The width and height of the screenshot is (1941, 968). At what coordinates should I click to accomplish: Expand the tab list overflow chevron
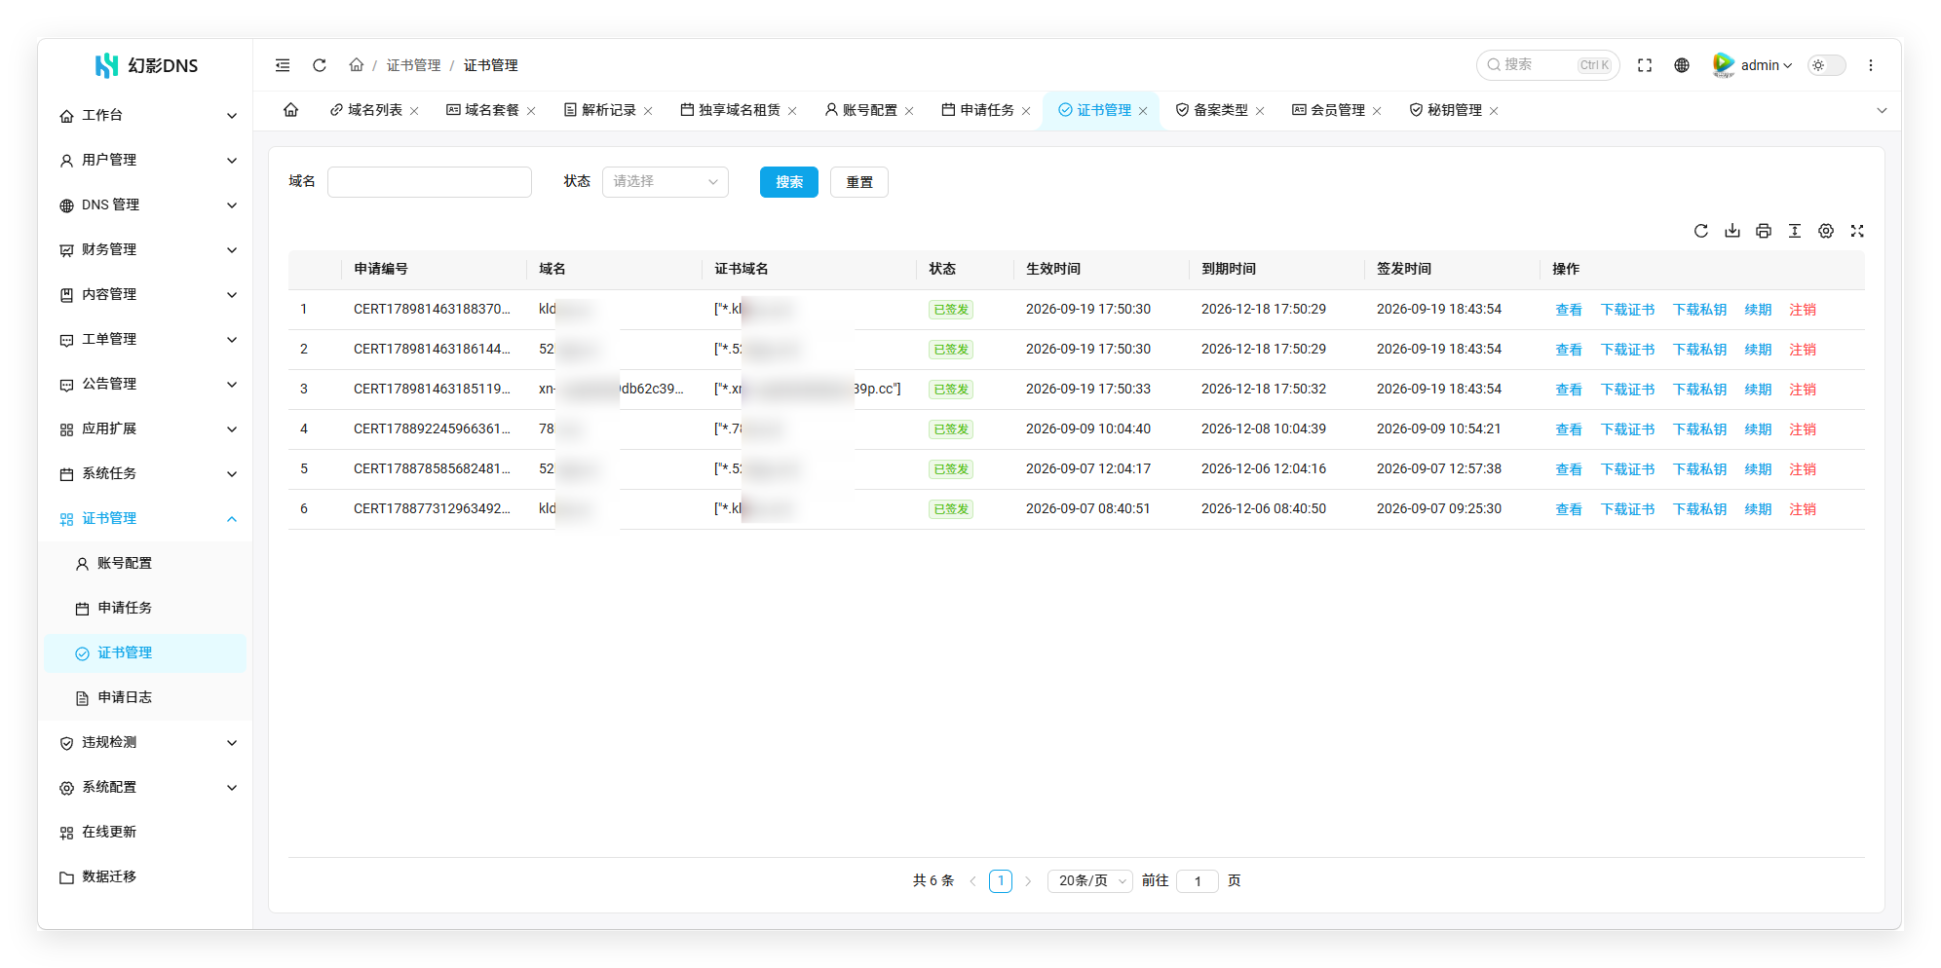pos(1882,111)
